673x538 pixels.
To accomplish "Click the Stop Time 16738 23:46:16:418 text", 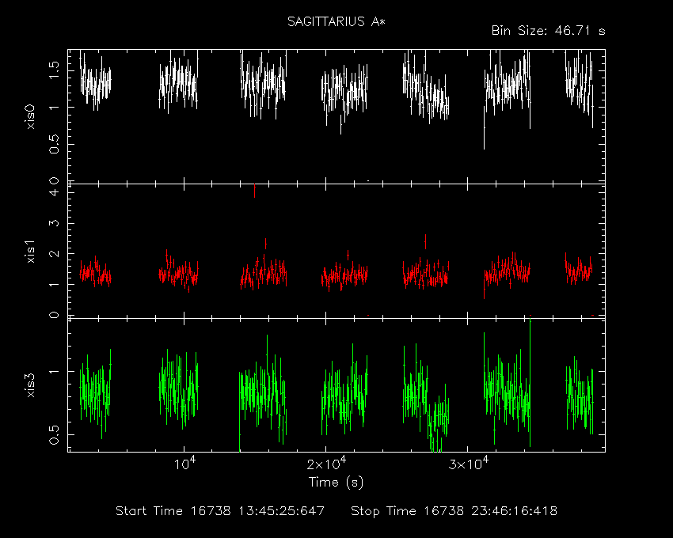I will click(x=454, y=511).
